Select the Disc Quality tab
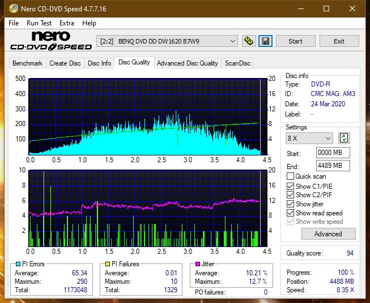The width and height of the screenshot is (370, 303). coord(134,62)
